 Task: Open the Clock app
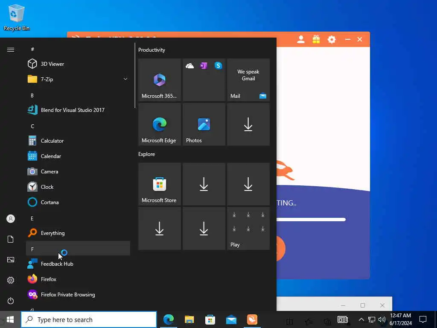pyautogui.click(x=78, y=187)
